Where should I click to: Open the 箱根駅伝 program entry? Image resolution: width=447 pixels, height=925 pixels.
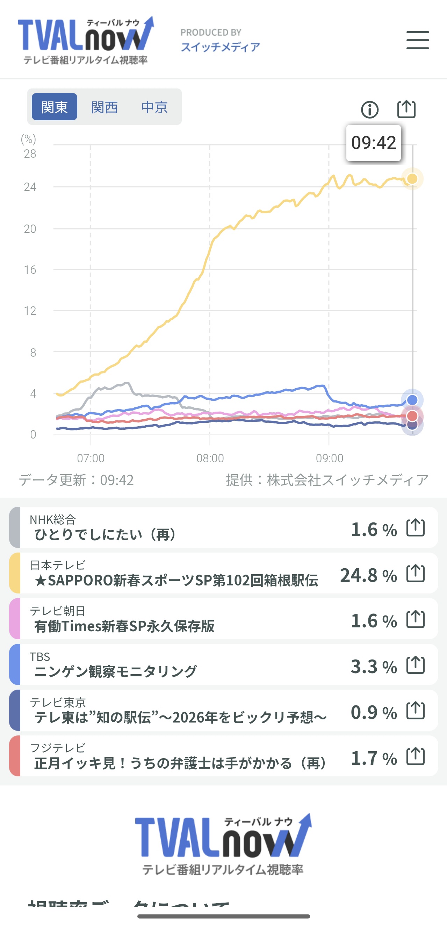coord(176,580)
